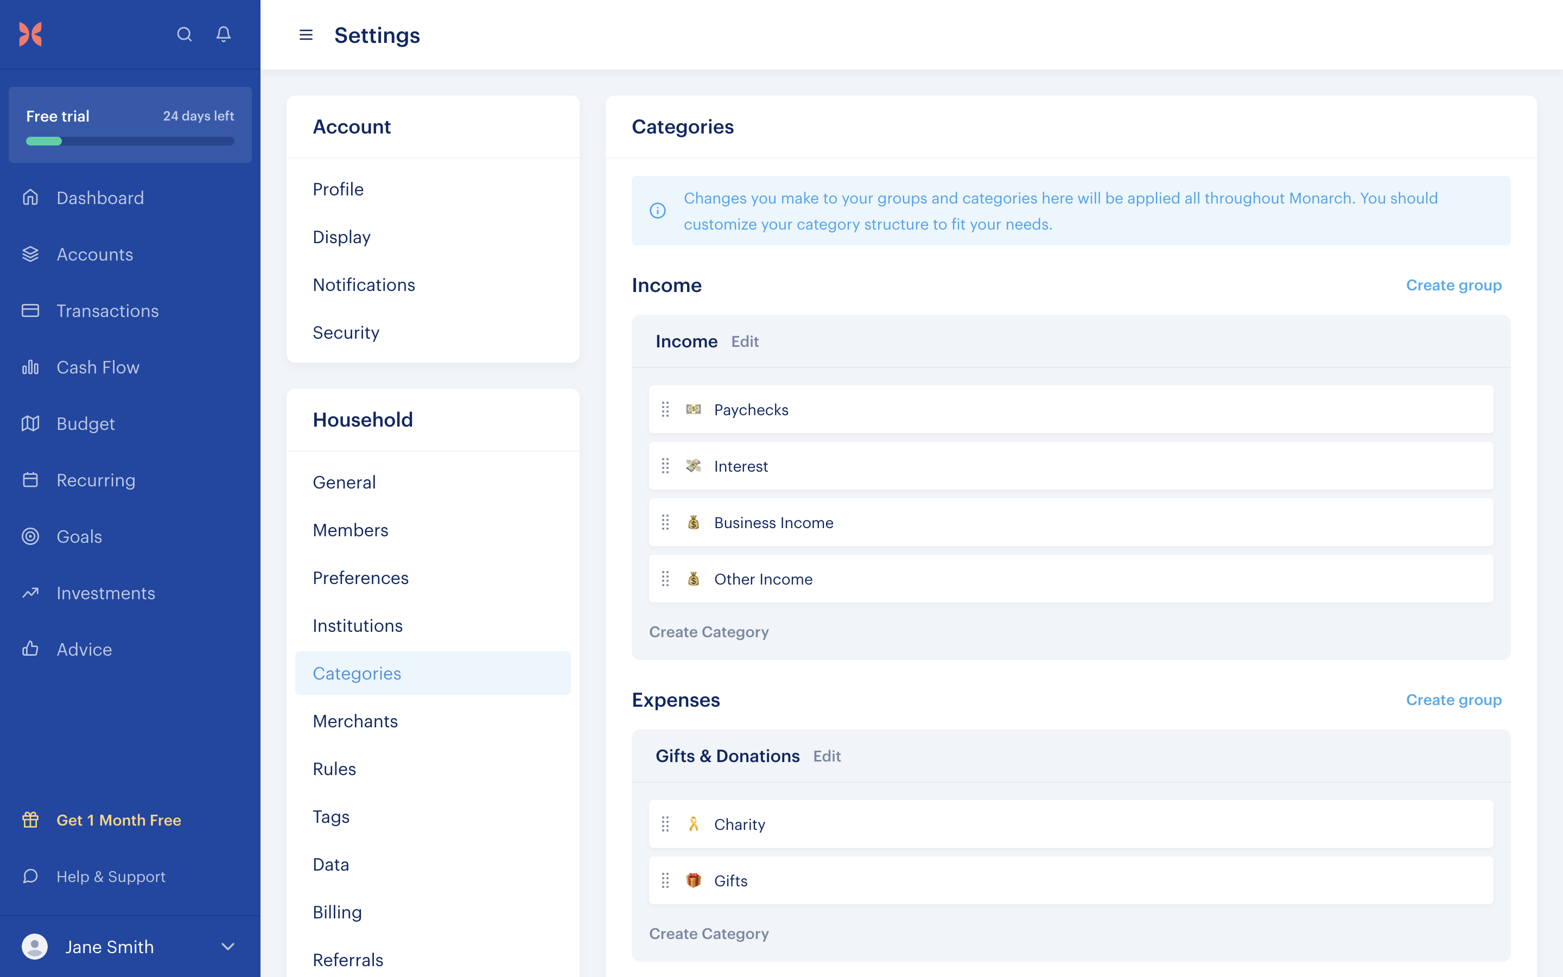This screenshot has width=1563, height=977.
Task: Click the Investments trend arrow icon
Action: 30,593
